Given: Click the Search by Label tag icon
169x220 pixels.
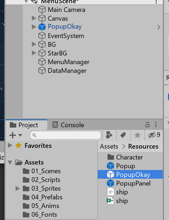Looking at the screenshot, I should click(123, 135).
